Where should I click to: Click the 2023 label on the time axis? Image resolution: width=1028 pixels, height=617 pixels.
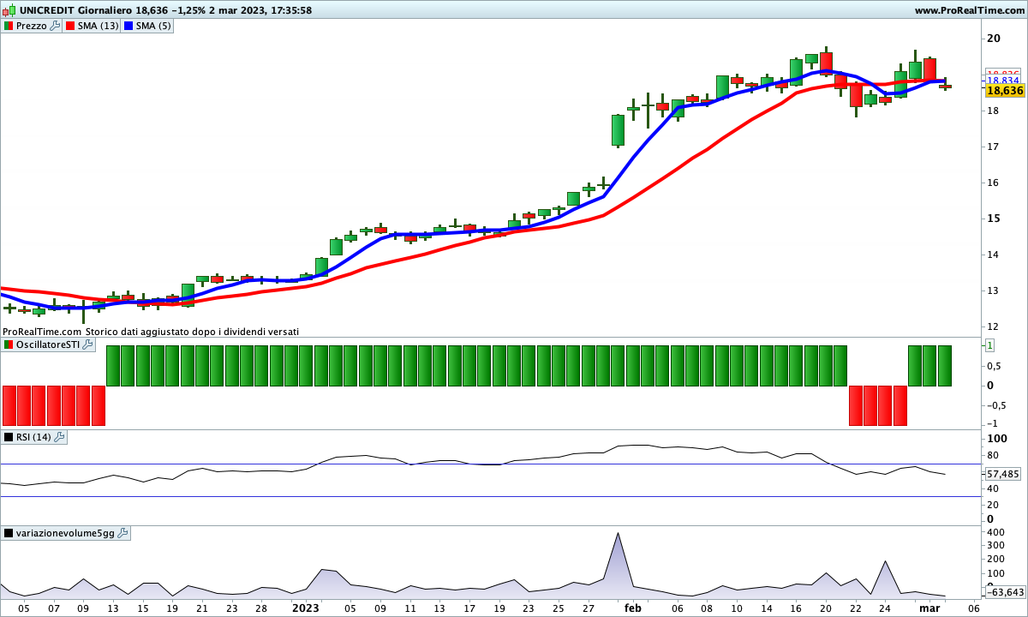point(306,608)
